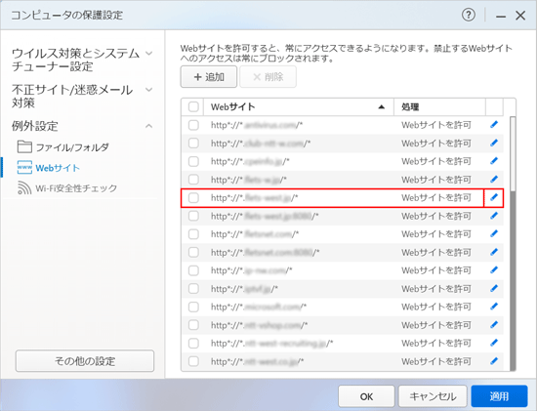Click edit pencil for iptvf.jp row
The image size is (537, 411).
click(494, 288)
